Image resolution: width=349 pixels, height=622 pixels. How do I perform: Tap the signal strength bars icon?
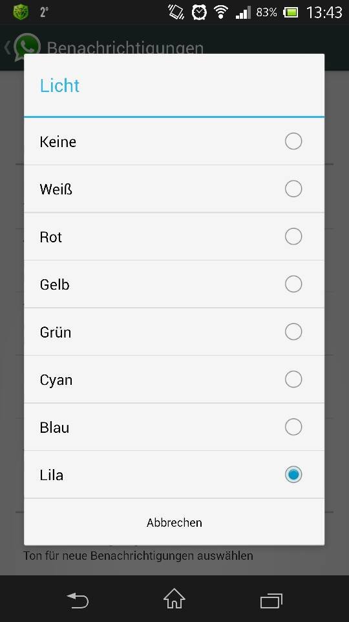click(243, 13)
